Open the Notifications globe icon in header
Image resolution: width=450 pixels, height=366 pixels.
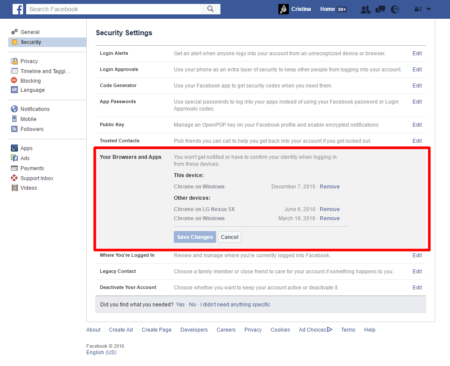[395, 10]
